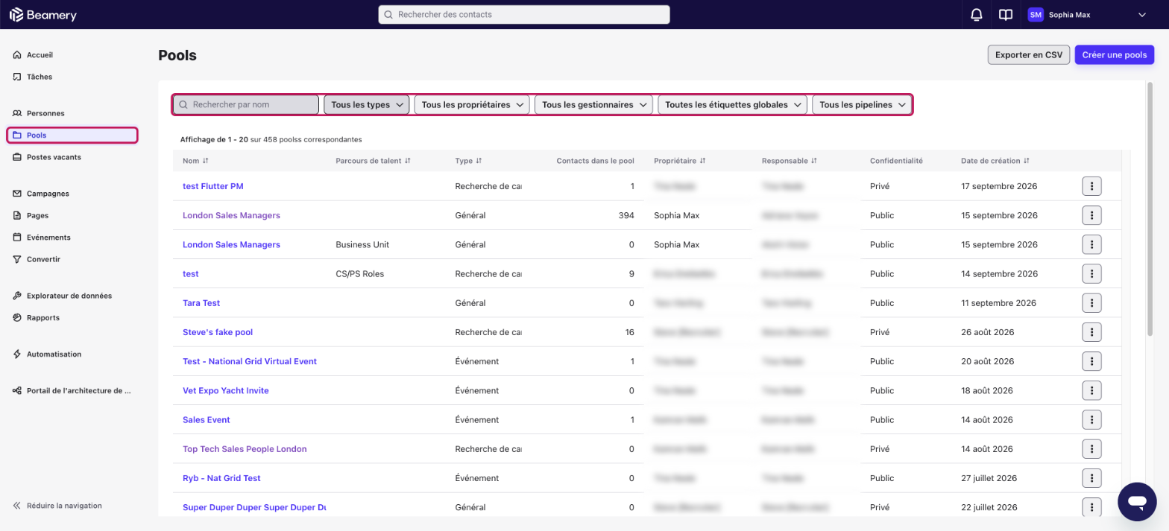Open Top Tech Sales People London link

coord(245,449)
